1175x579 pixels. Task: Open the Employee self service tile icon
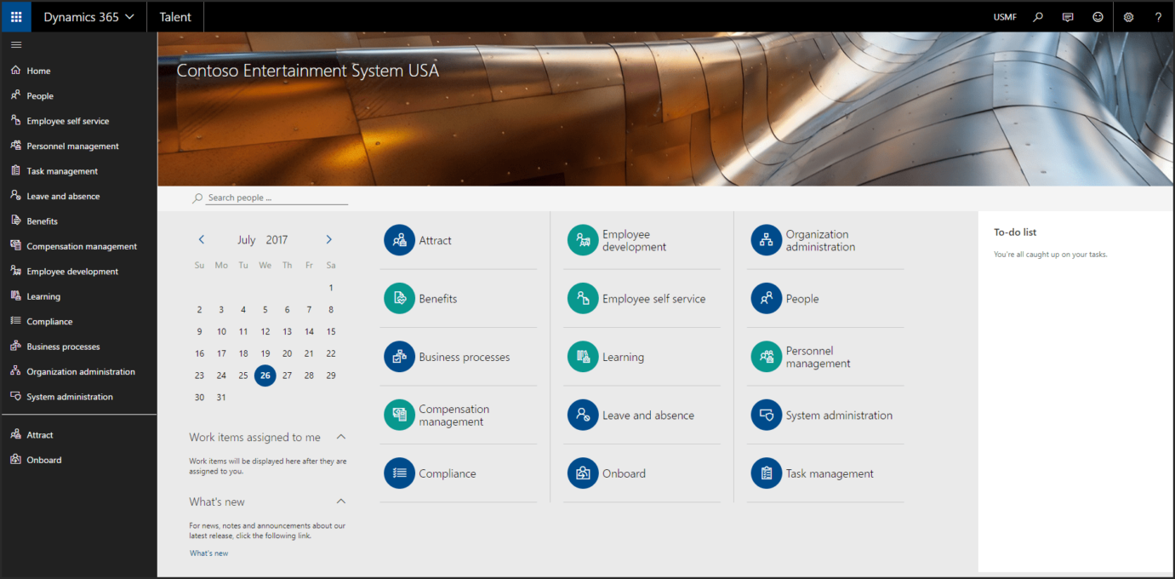coord(583,299)
